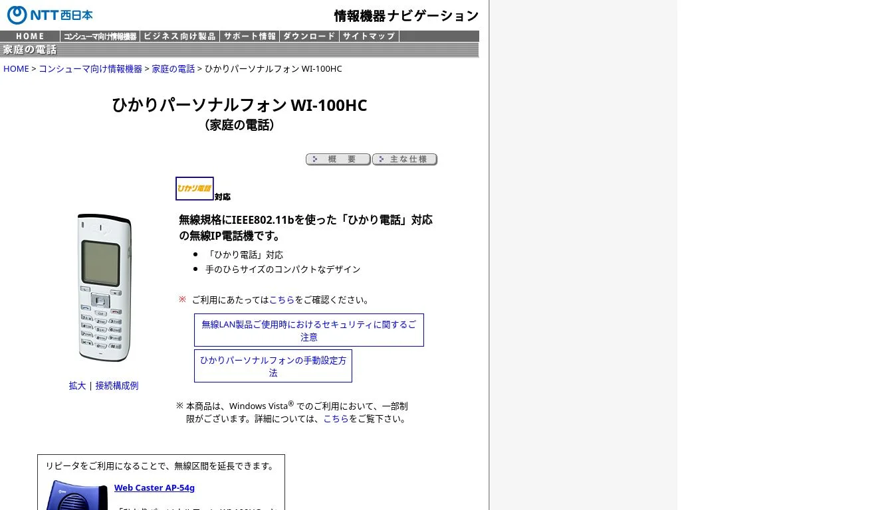The image size is (888, 510).
Task: Open the HOME nav item
Action: pos(30,37)
